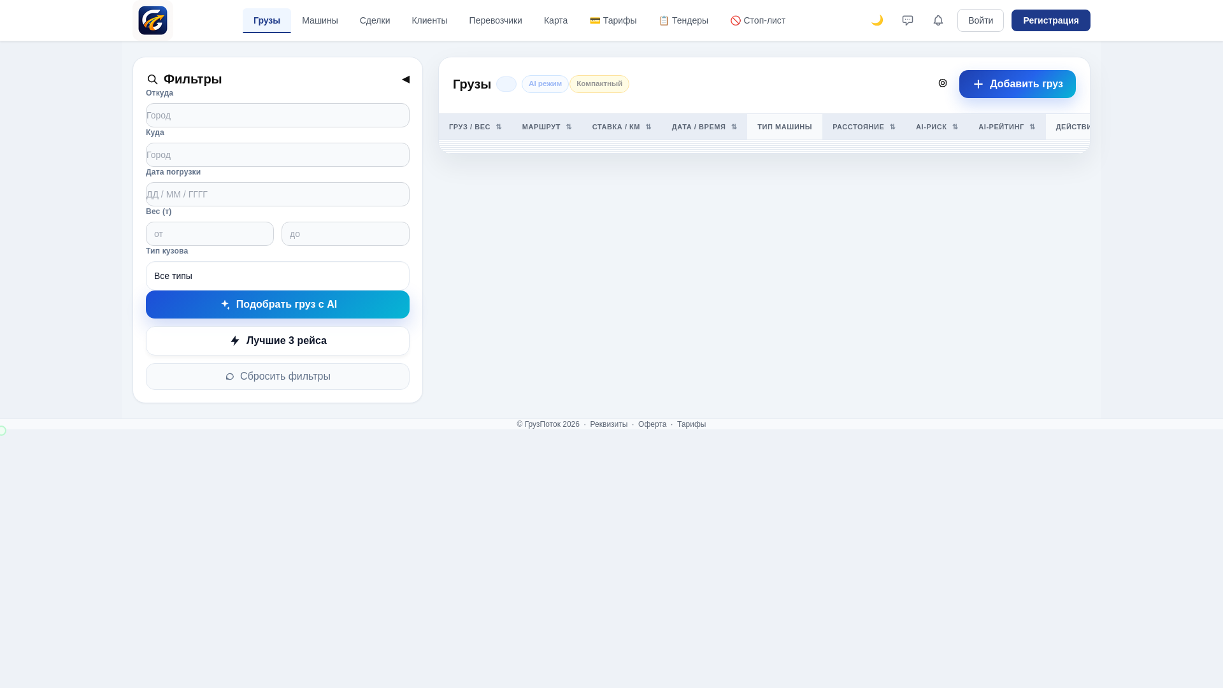
Task: Sort by AI-РЕЙТИНГ column
Action: pyautogui.click(x=1007, y=127)
